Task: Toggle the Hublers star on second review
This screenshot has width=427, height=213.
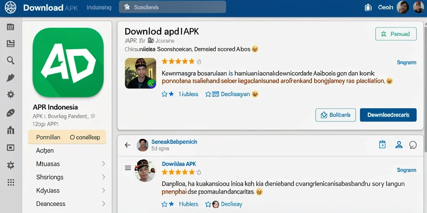Action: (164, 204)
